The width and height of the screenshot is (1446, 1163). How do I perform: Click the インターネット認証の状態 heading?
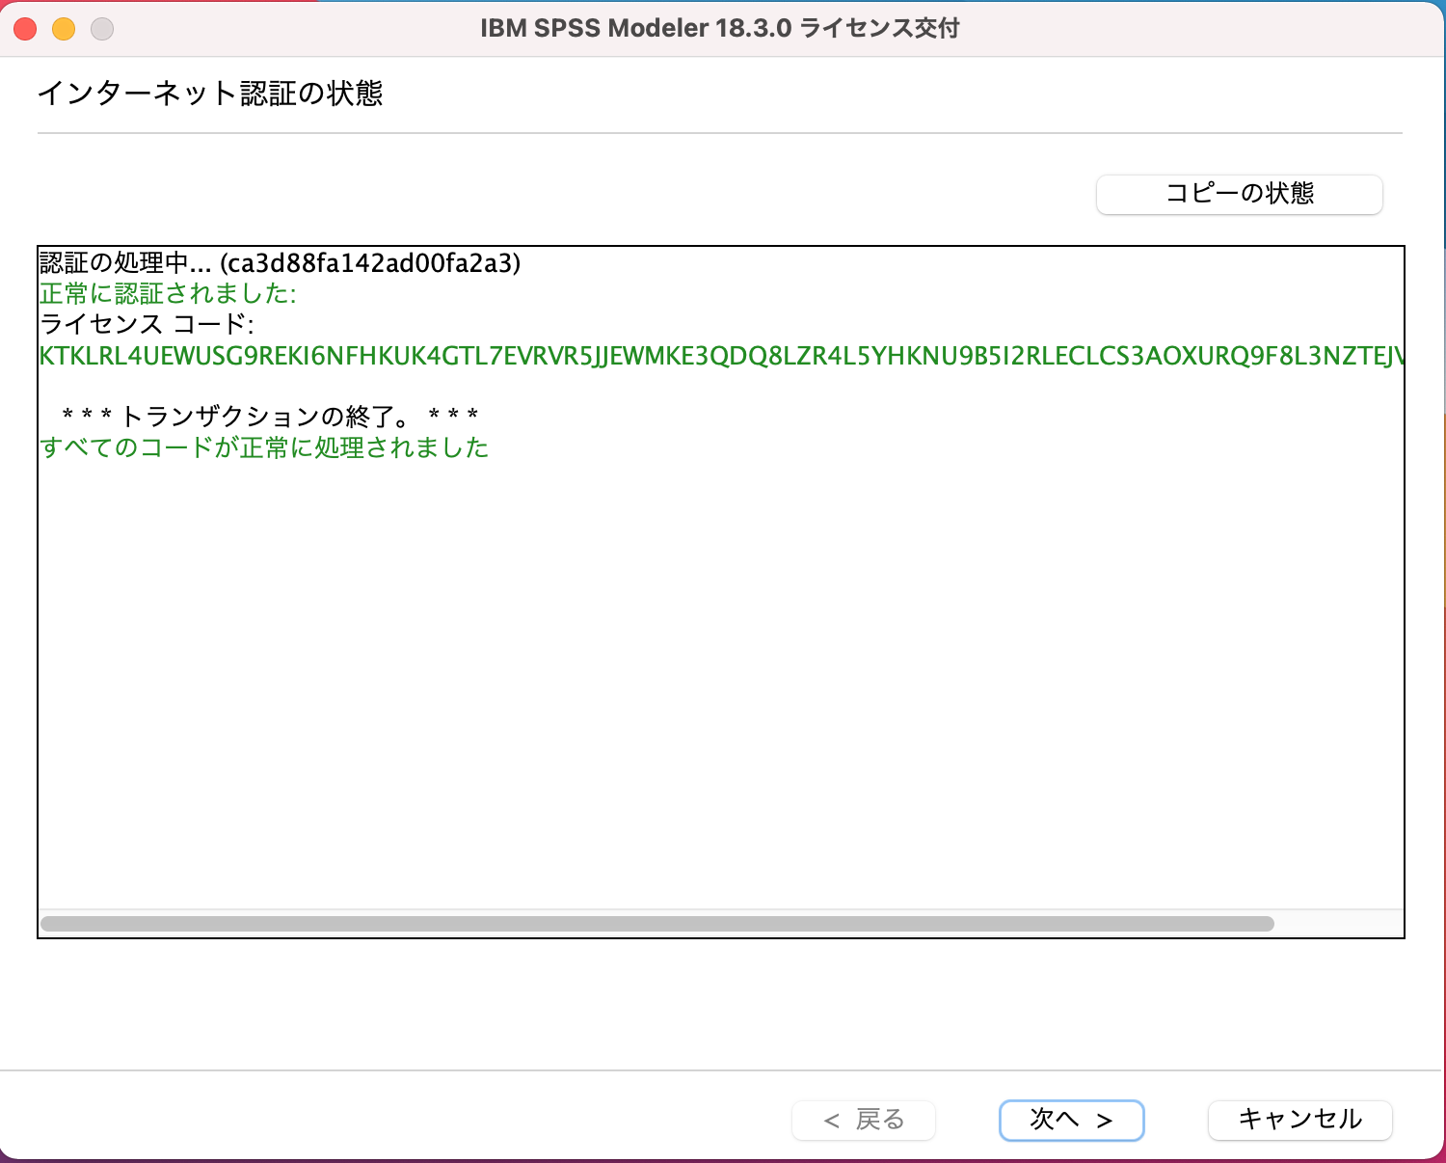[210, 94]
